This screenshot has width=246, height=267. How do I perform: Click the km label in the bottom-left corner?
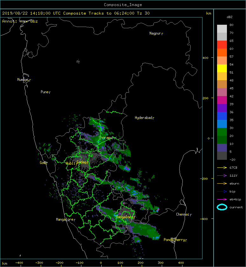pos(5,264)
